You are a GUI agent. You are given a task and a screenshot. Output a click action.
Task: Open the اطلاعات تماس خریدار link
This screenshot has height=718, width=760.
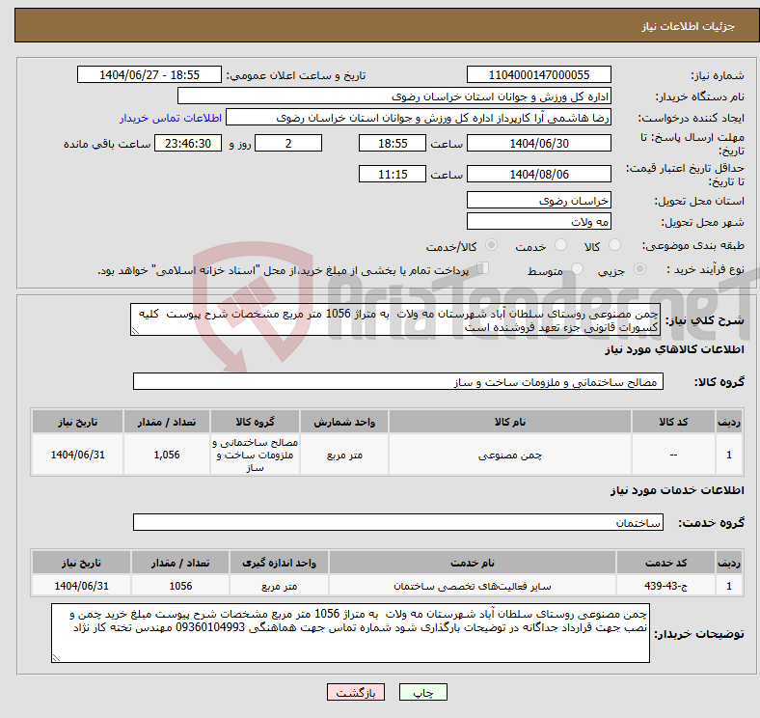pyautogui.click(x=171, y=118)
